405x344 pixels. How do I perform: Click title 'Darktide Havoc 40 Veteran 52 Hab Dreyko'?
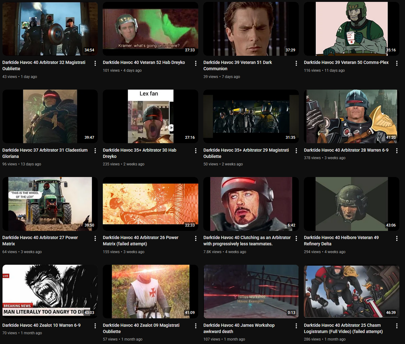144,62
